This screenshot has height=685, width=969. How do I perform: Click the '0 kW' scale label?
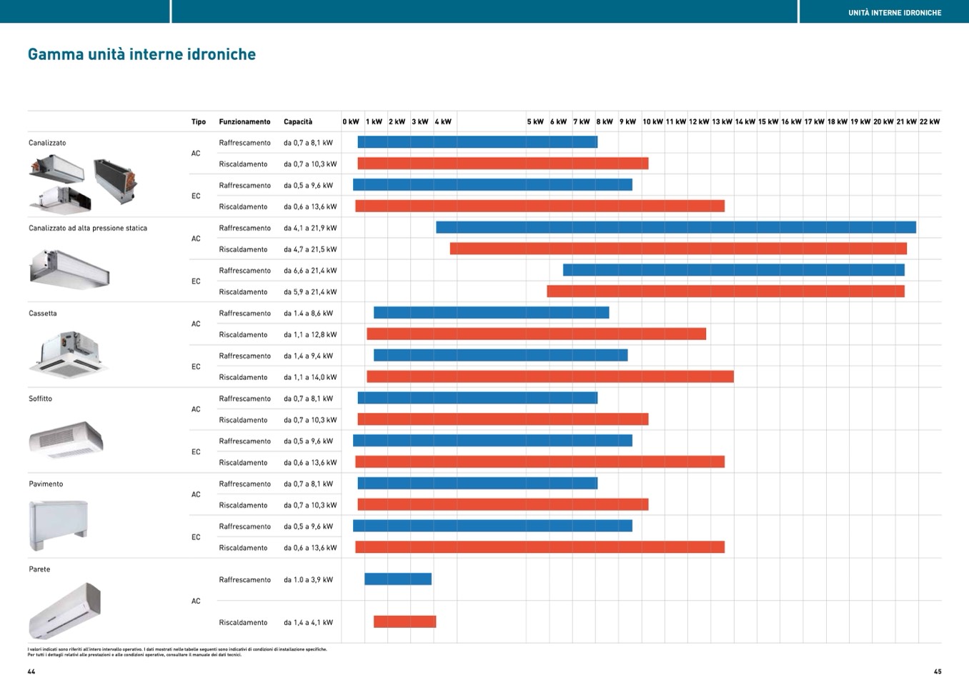coord(351,121)
